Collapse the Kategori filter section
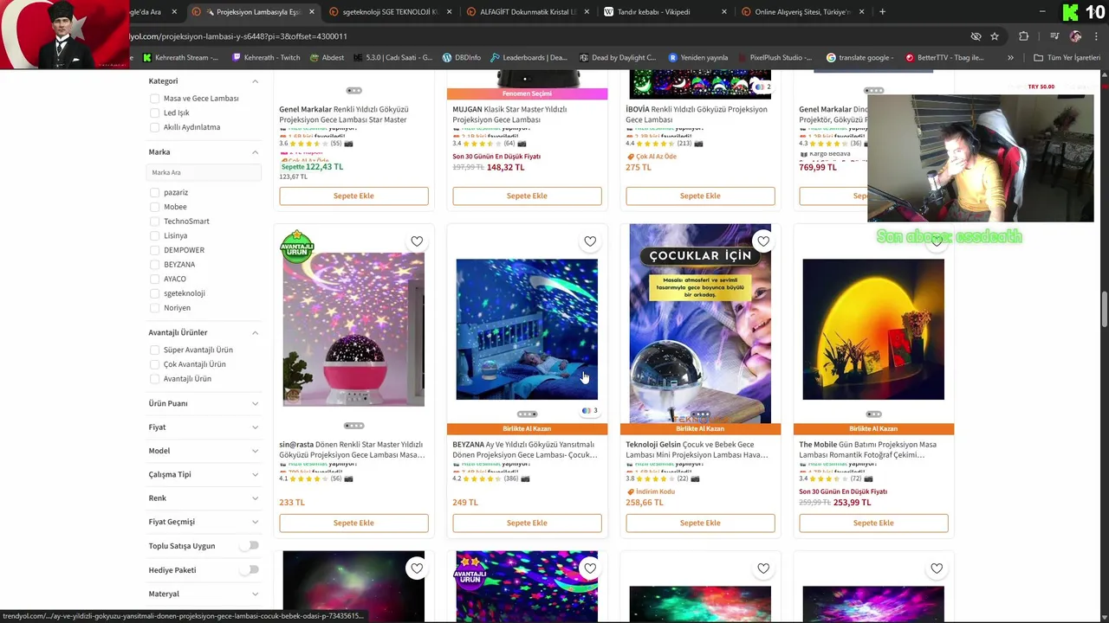1109x623 pixels. [x=255, y=81]
